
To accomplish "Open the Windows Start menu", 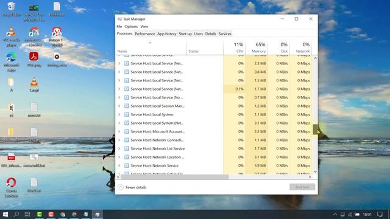I will (5, 214).
